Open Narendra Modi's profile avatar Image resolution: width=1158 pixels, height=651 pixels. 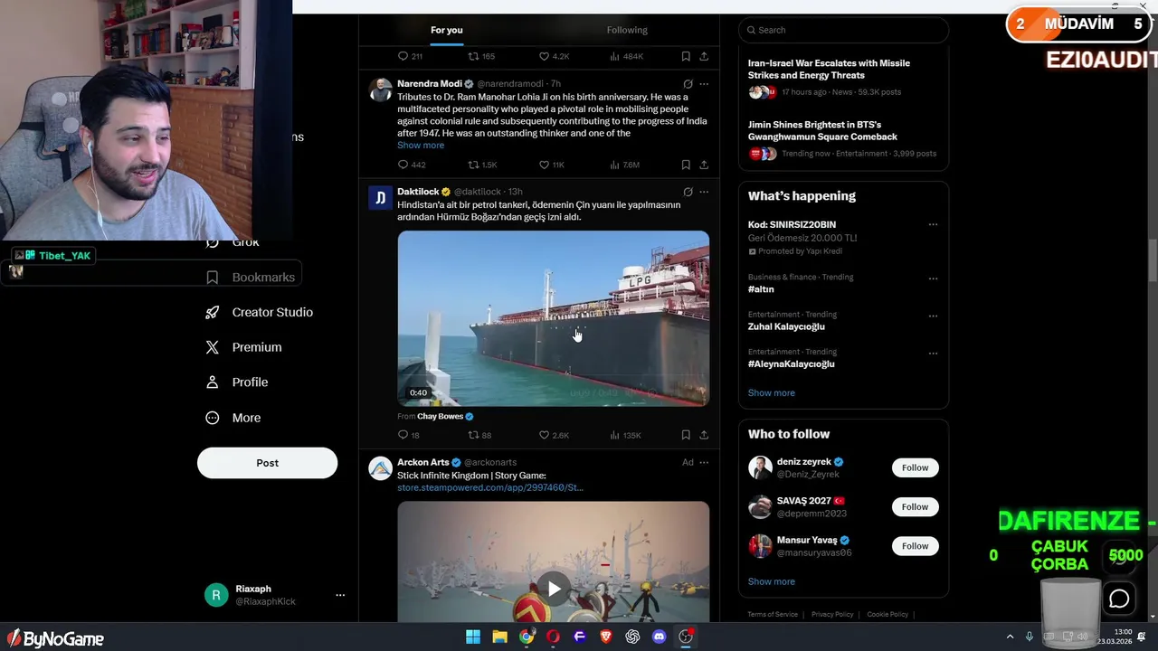(381, 90)
